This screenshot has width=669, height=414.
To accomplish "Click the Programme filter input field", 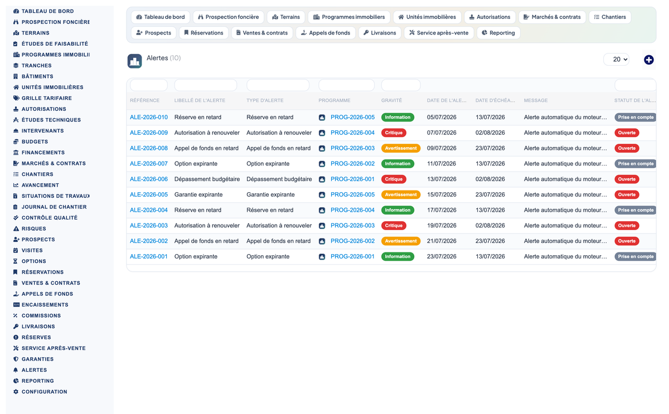I will (x=346, y=85).
